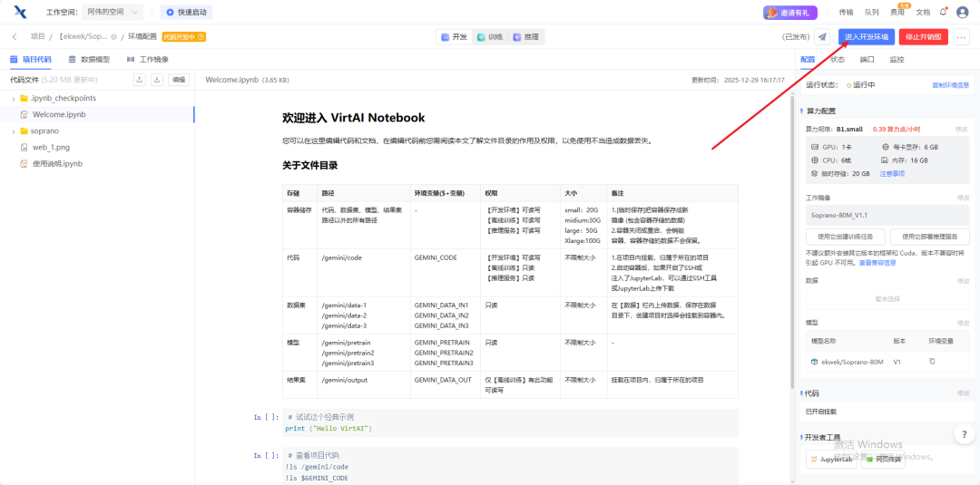Image resolution: width=980 pixels, height=485 pixels.
Task: Copy the environment variable icon for Soprano-80M
Action: (932, 362)
